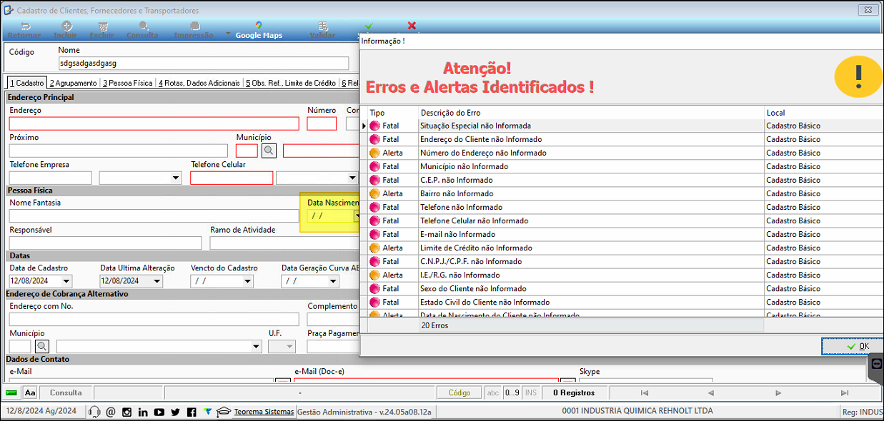The height and width of the screenshot is (421, 884).
Task: Click the green indicator in bottom bar
Action: [11, 392]
